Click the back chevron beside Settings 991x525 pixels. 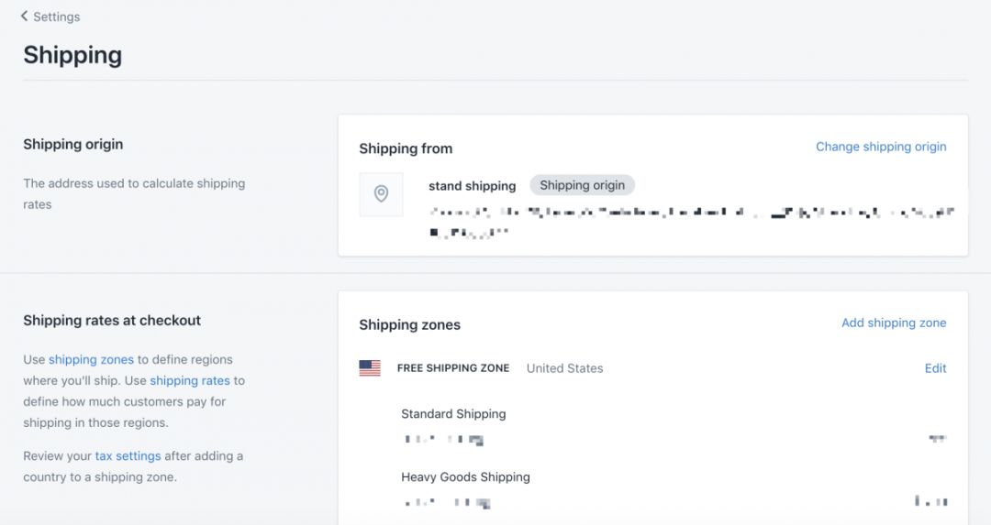pos(25,16)
